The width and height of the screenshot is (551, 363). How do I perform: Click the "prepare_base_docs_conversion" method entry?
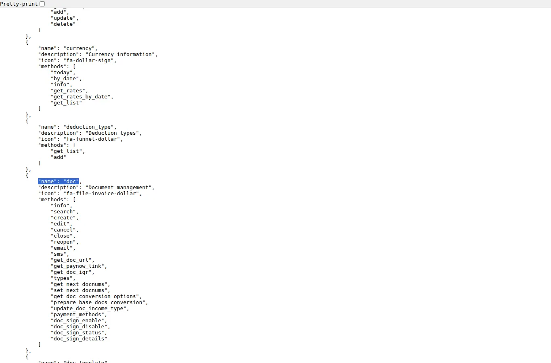tap(98, 302)
